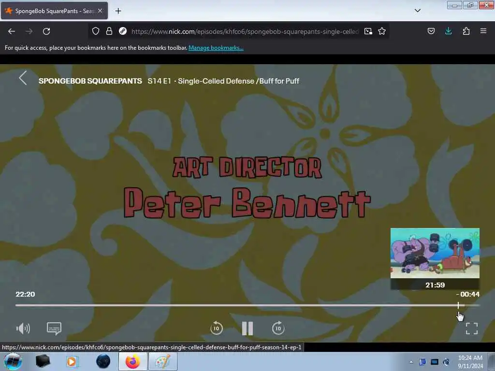Restore down the Firefox window

[470, 5]
